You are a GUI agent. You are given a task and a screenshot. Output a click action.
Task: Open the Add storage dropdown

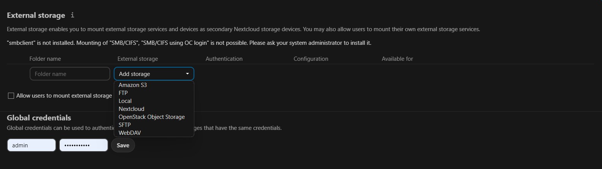click(154, 74)
